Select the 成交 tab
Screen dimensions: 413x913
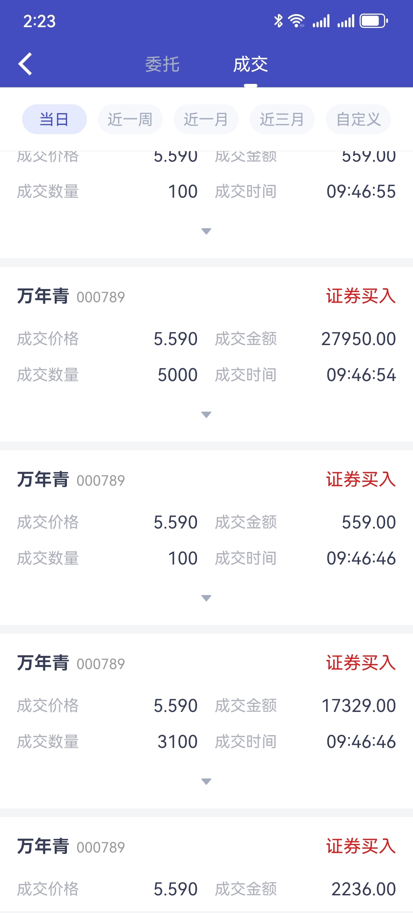tap(250, 64)
